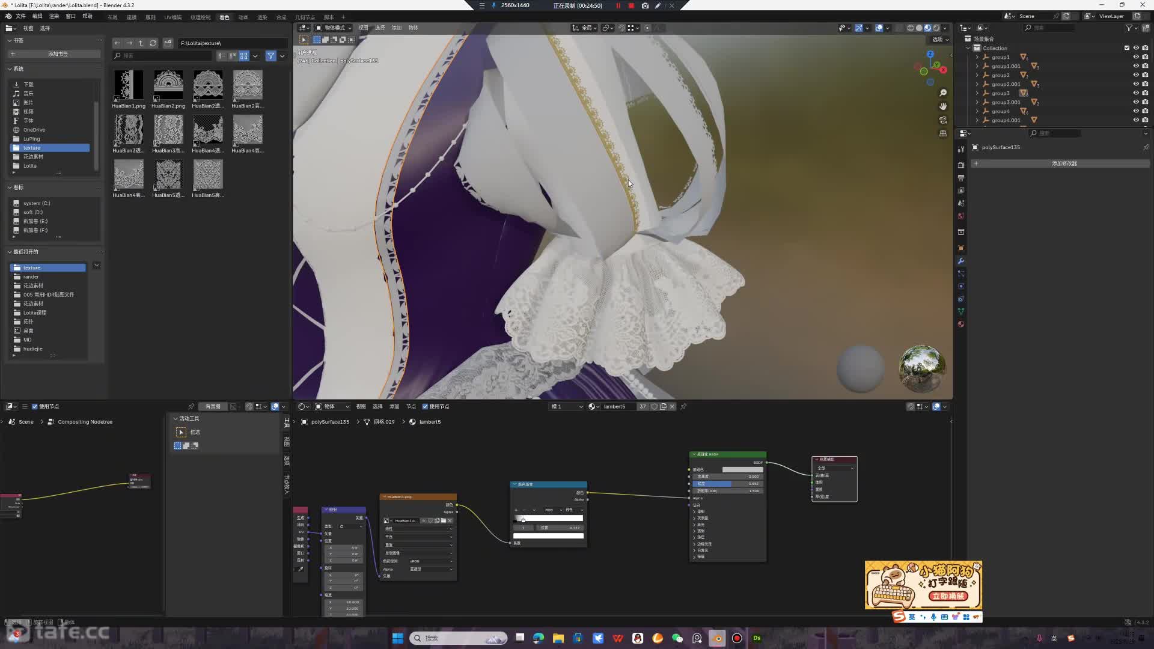Screen dimensions: 1154x649
Task: Collapse the 卷标 volumes panel
Action: (10, 187)
